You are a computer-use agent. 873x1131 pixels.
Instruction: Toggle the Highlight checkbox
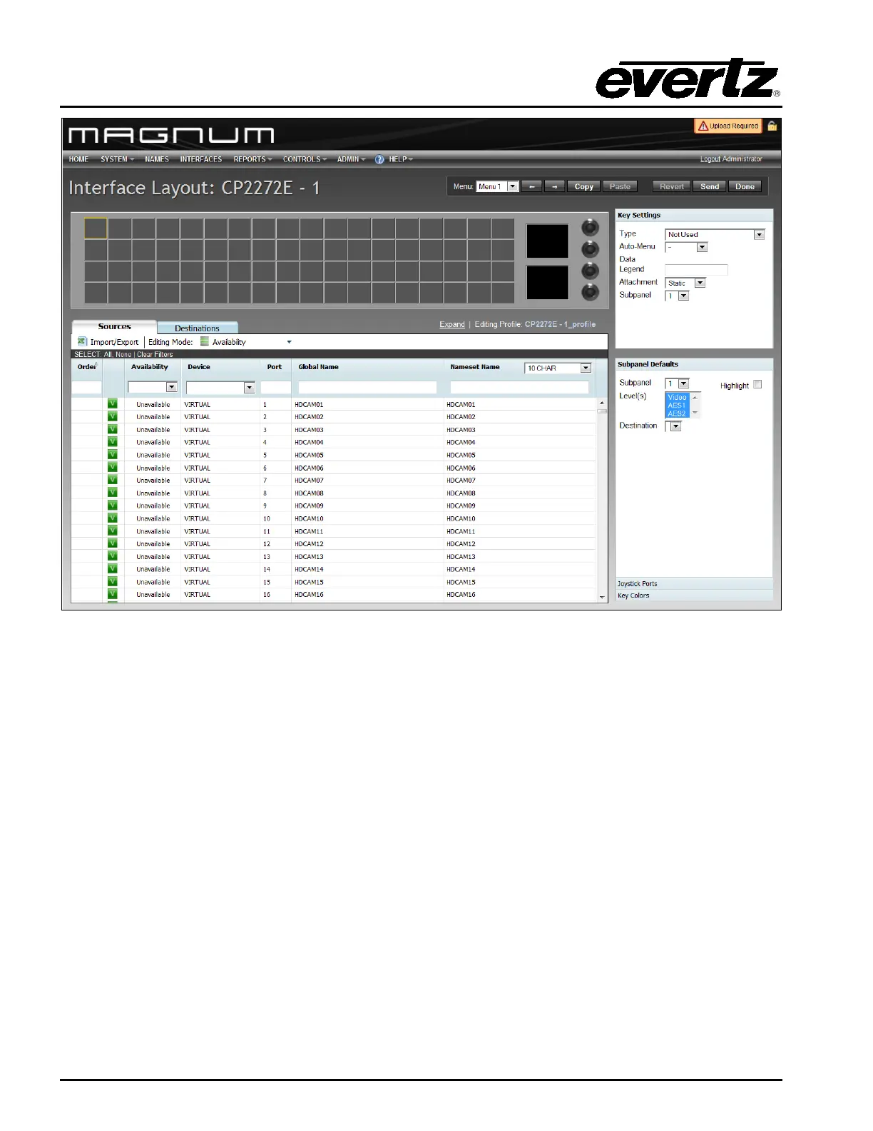(x=757, y=384)
